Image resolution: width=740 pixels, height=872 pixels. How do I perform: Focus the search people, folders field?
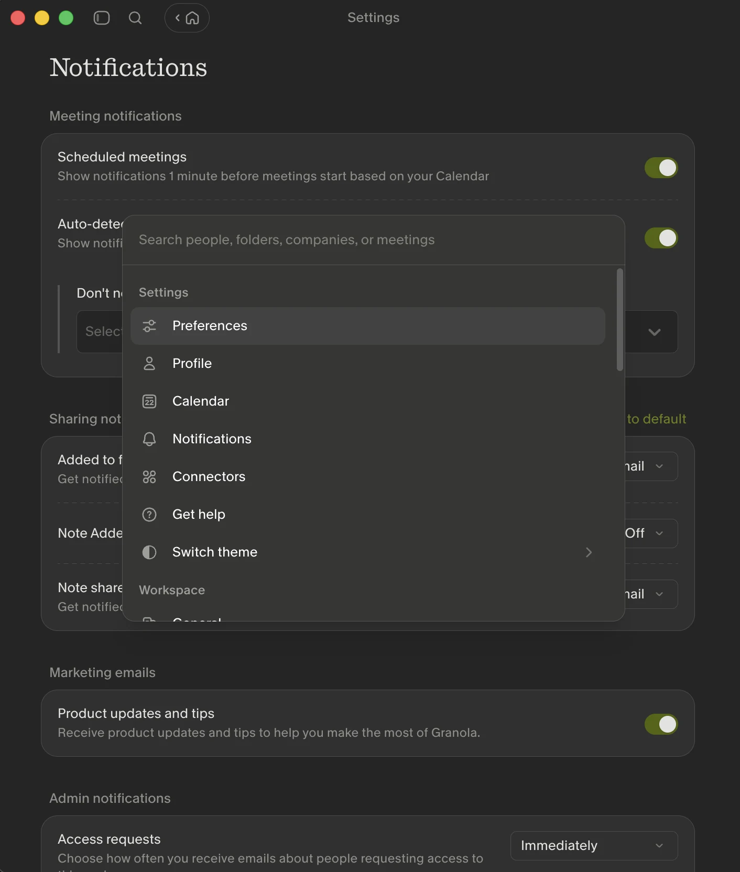374,240
